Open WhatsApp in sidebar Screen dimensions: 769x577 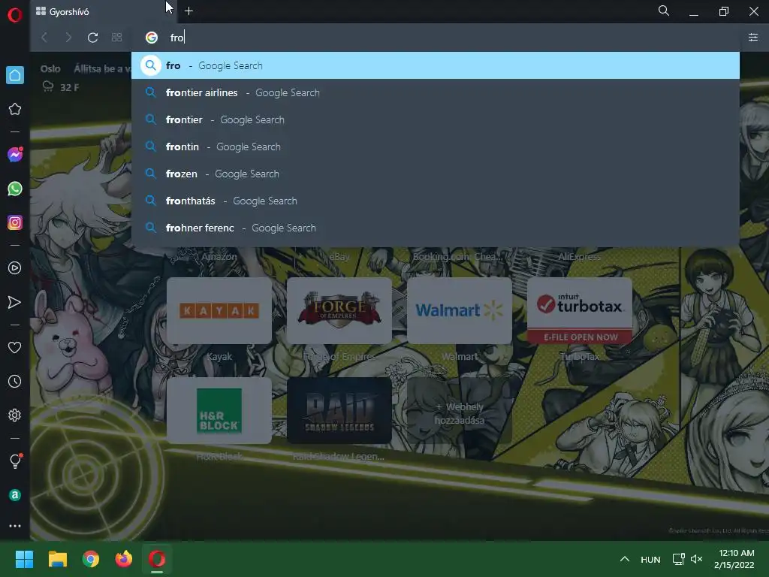click(15, 189)
